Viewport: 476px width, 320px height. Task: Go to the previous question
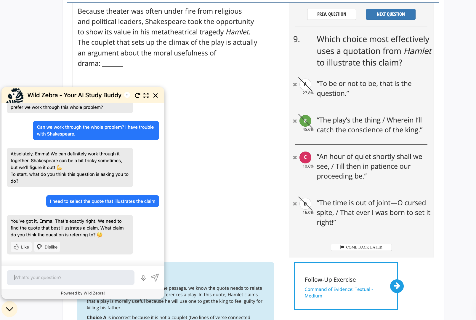[331, 14]
